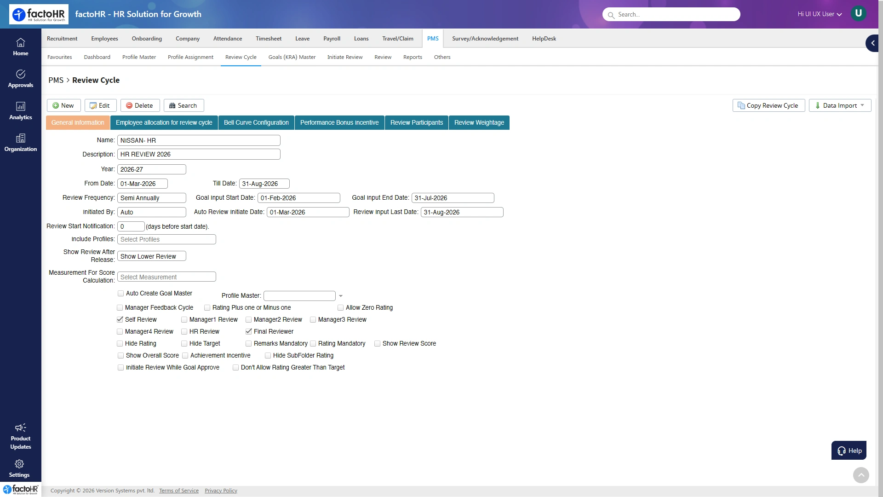Viewport: 883px width, 497px height.
Task: Search review cycles with binoculars button
Action: (x=183, y=105)
